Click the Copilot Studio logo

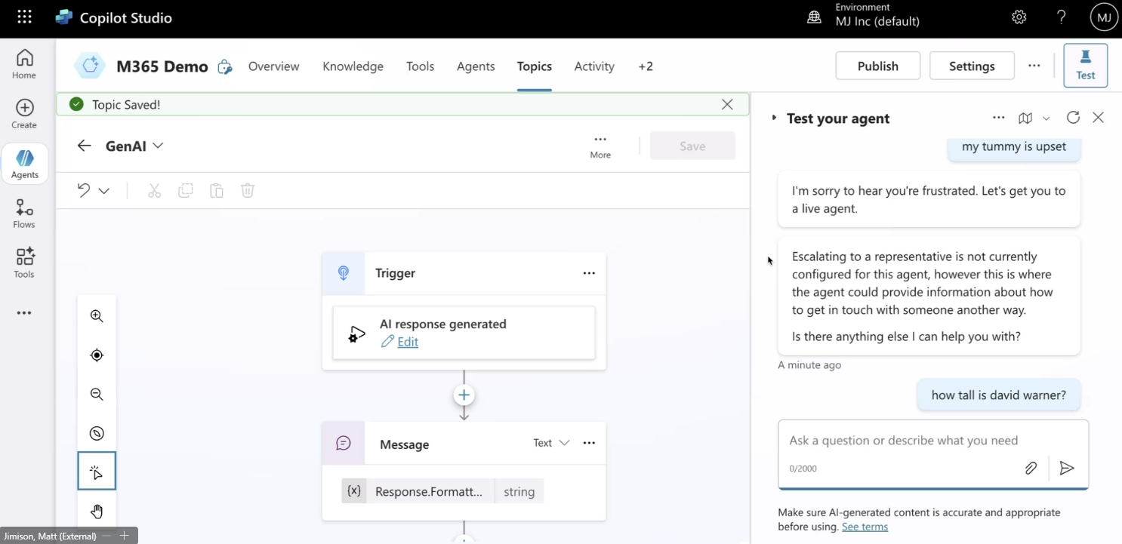(x=64, y=17)
